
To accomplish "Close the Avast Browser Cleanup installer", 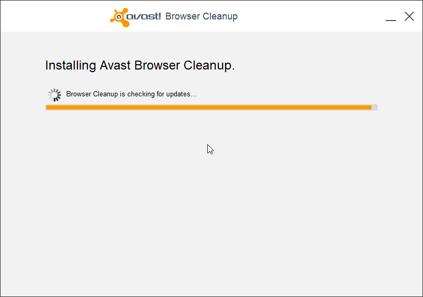I will coord(409,16).
